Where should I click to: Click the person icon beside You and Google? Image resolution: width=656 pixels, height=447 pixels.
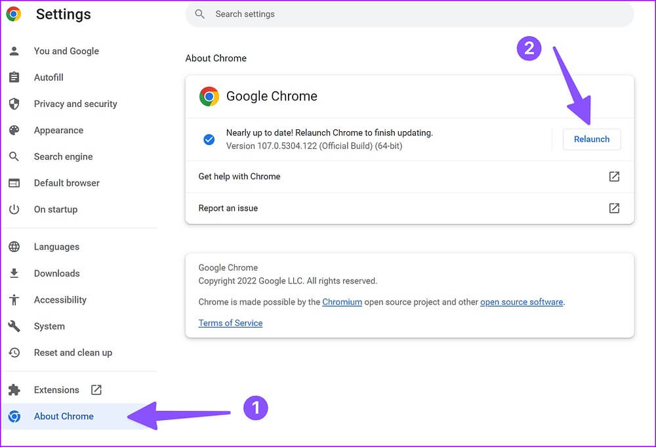coord(14,51)
